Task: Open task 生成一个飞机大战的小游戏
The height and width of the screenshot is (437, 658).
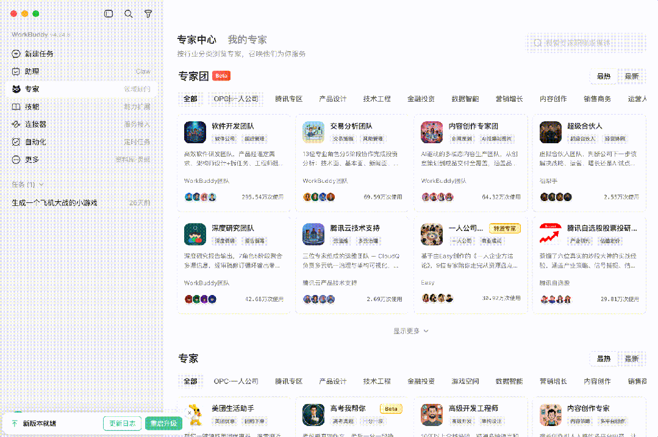Action: click(x=80, y=203)
